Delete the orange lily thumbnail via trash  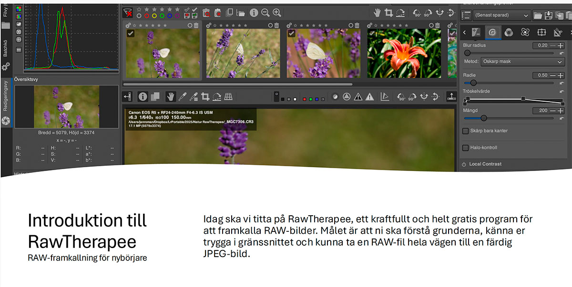tap(437, 25)
